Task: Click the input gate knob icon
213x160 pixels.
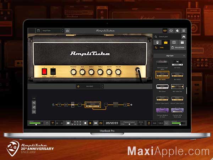Action: (x=47, y=123)
